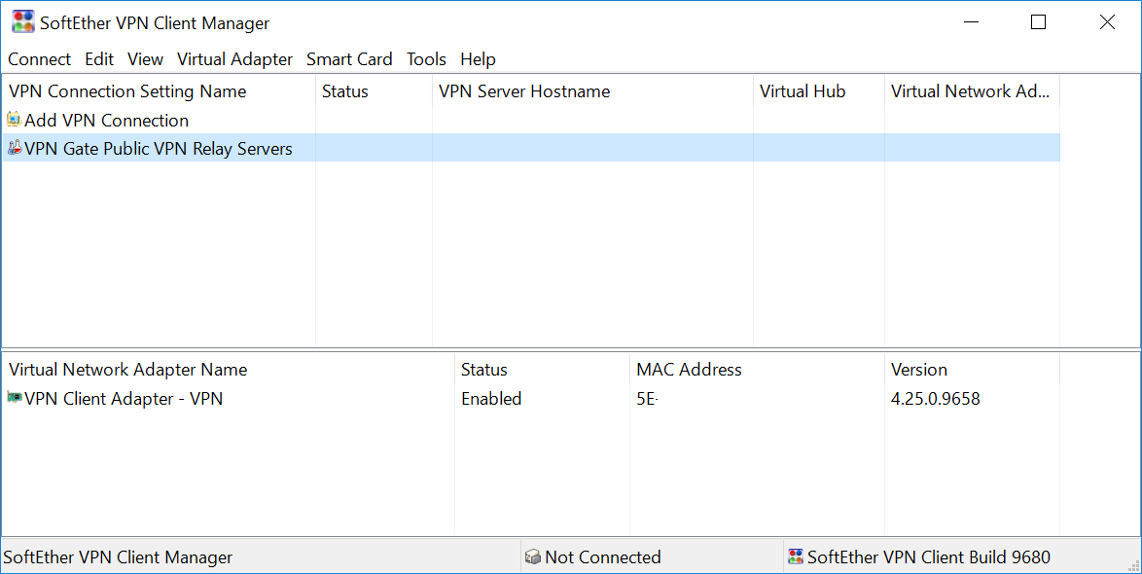The image size is (1142, 574).
Task: Open the Help menu
Action: coord(478,59)
